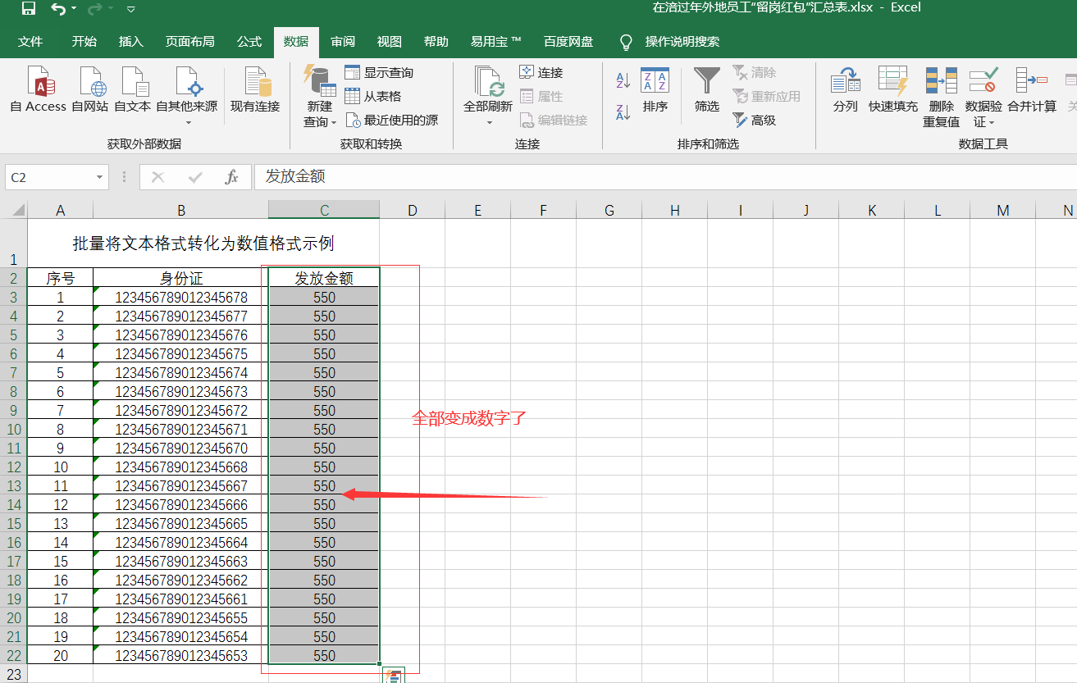
Task: Click the 发放金额 header cell
Action: (324, 278)
